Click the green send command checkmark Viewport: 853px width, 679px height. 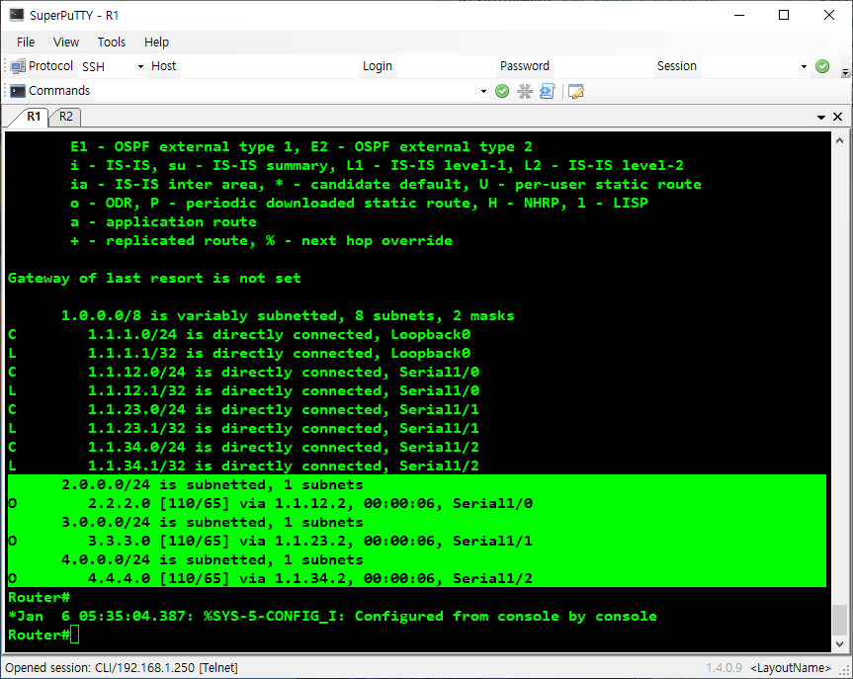pyautogui.click(x=502, y=91)
